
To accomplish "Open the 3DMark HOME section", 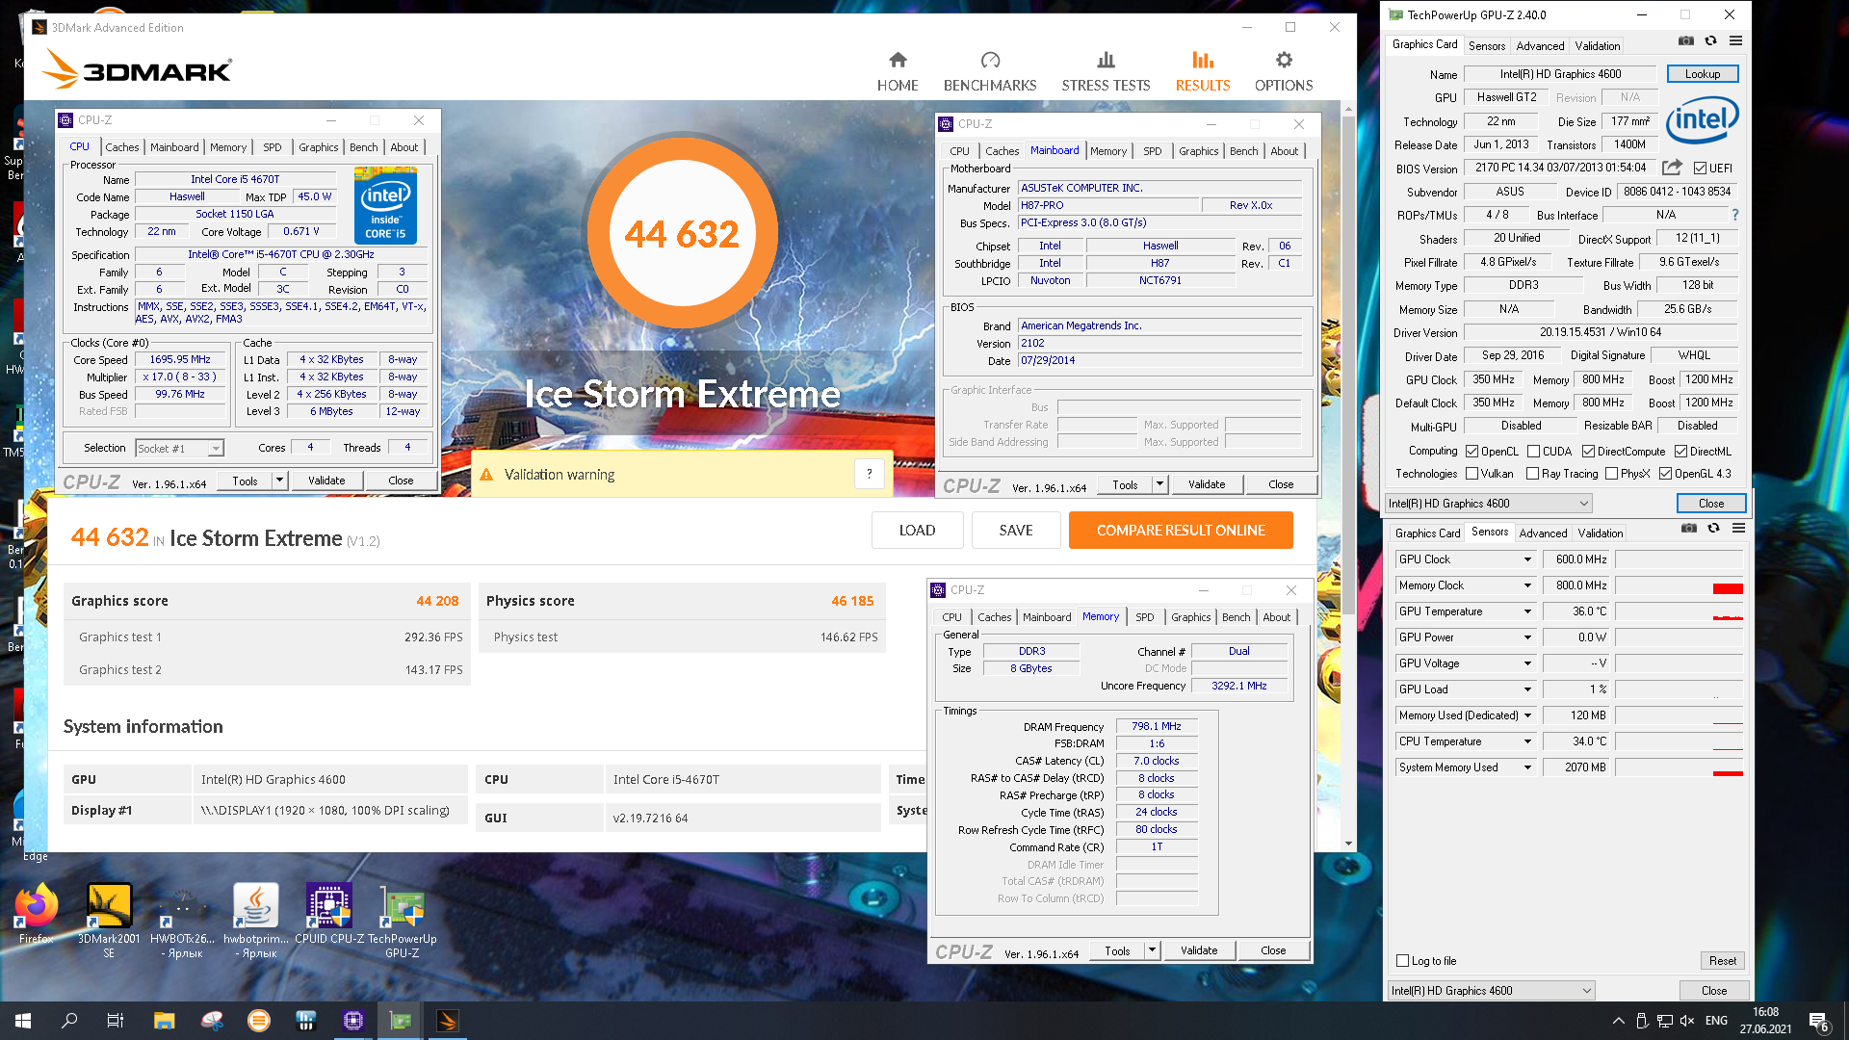I will (x=898, y=72).
